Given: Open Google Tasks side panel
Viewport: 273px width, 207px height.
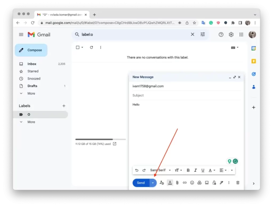Looking at the screenshot, I should tap(254, 74).
